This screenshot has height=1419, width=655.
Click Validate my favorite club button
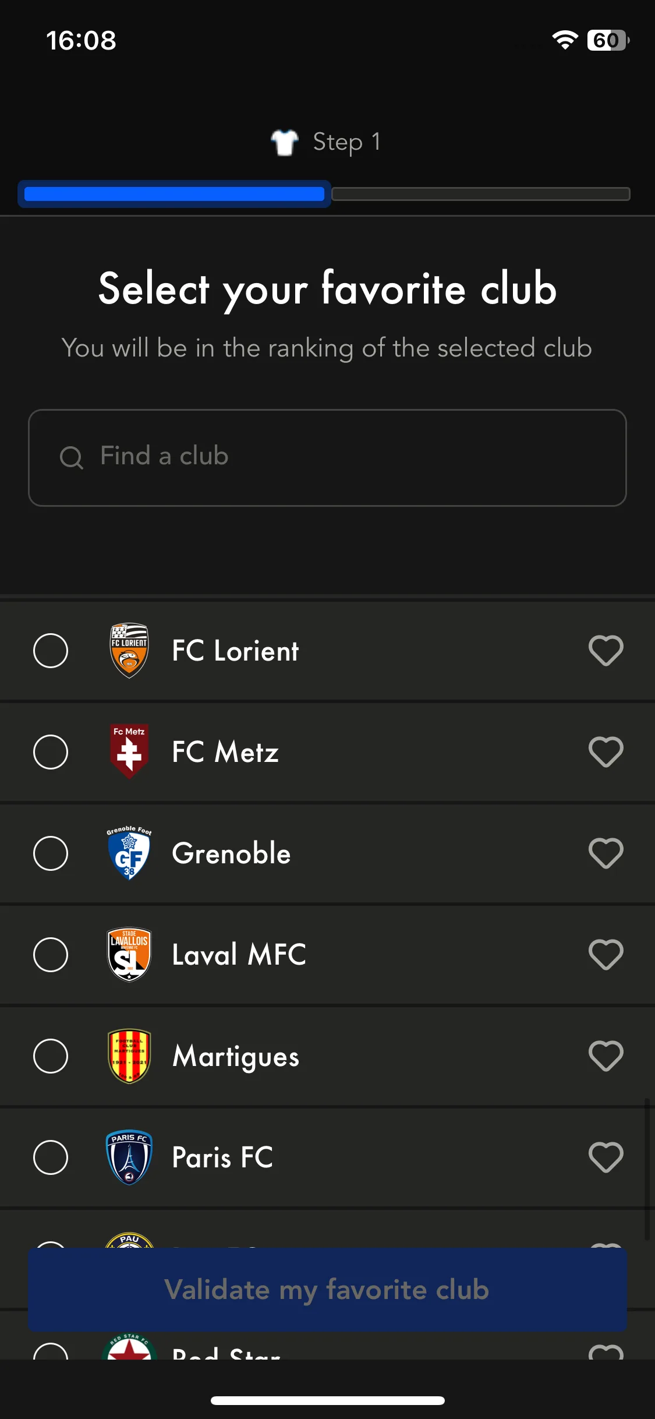[x=327, y=1289]
